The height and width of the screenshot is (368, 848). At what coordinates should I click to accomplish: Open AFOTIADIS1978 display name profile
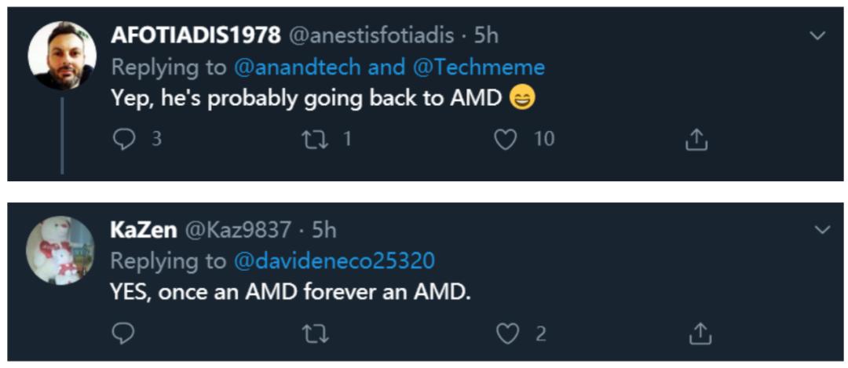click(x=196, y=36)
